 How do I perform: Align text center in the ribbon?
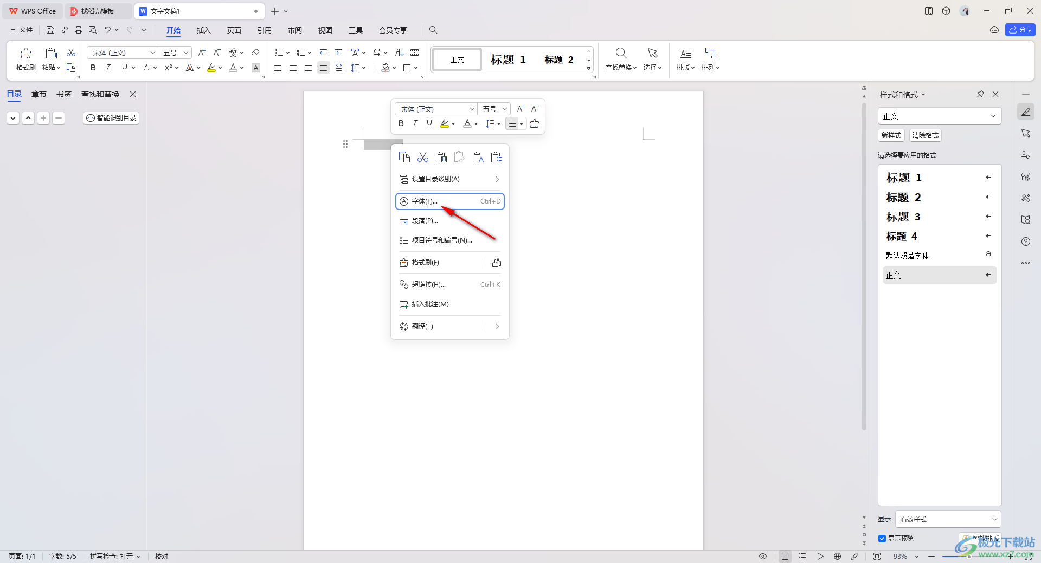coord(293,68)
